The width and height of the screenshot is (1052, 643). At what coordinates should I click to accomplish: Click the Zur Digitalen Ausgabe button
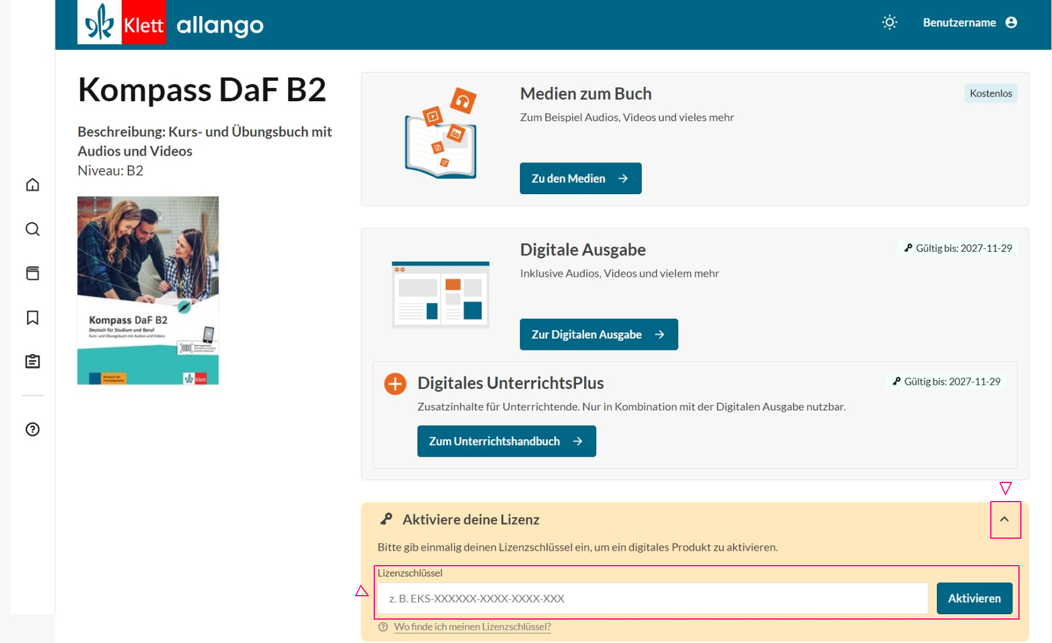599,334
